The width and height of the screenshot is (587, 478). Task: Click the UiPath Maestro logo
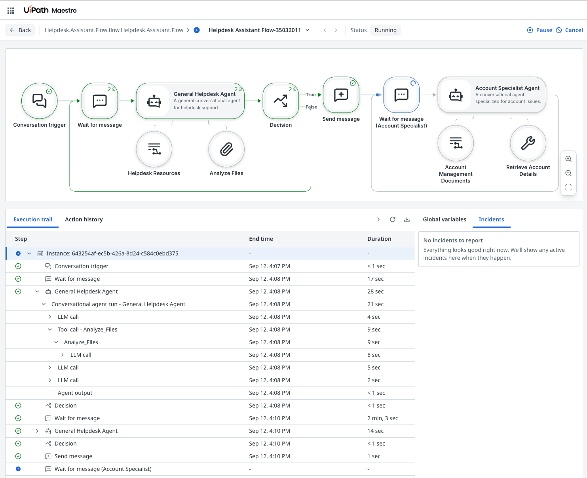click(50, 10)
